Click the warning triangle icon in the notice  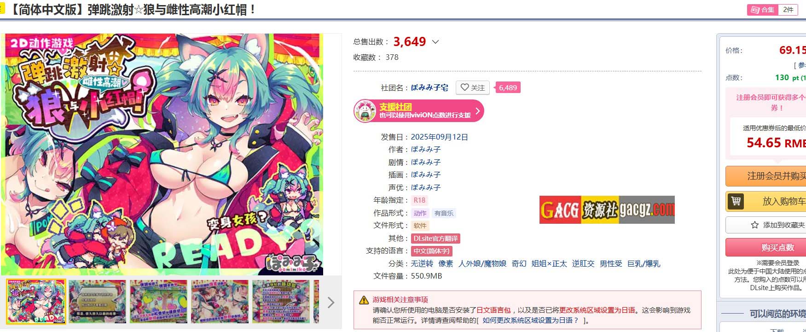click(x=364, y=300)
